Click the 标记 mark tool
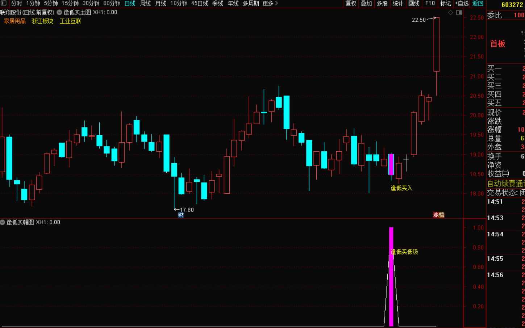The height and width of the screenshot is (328, 525). (x=445, y=4)
